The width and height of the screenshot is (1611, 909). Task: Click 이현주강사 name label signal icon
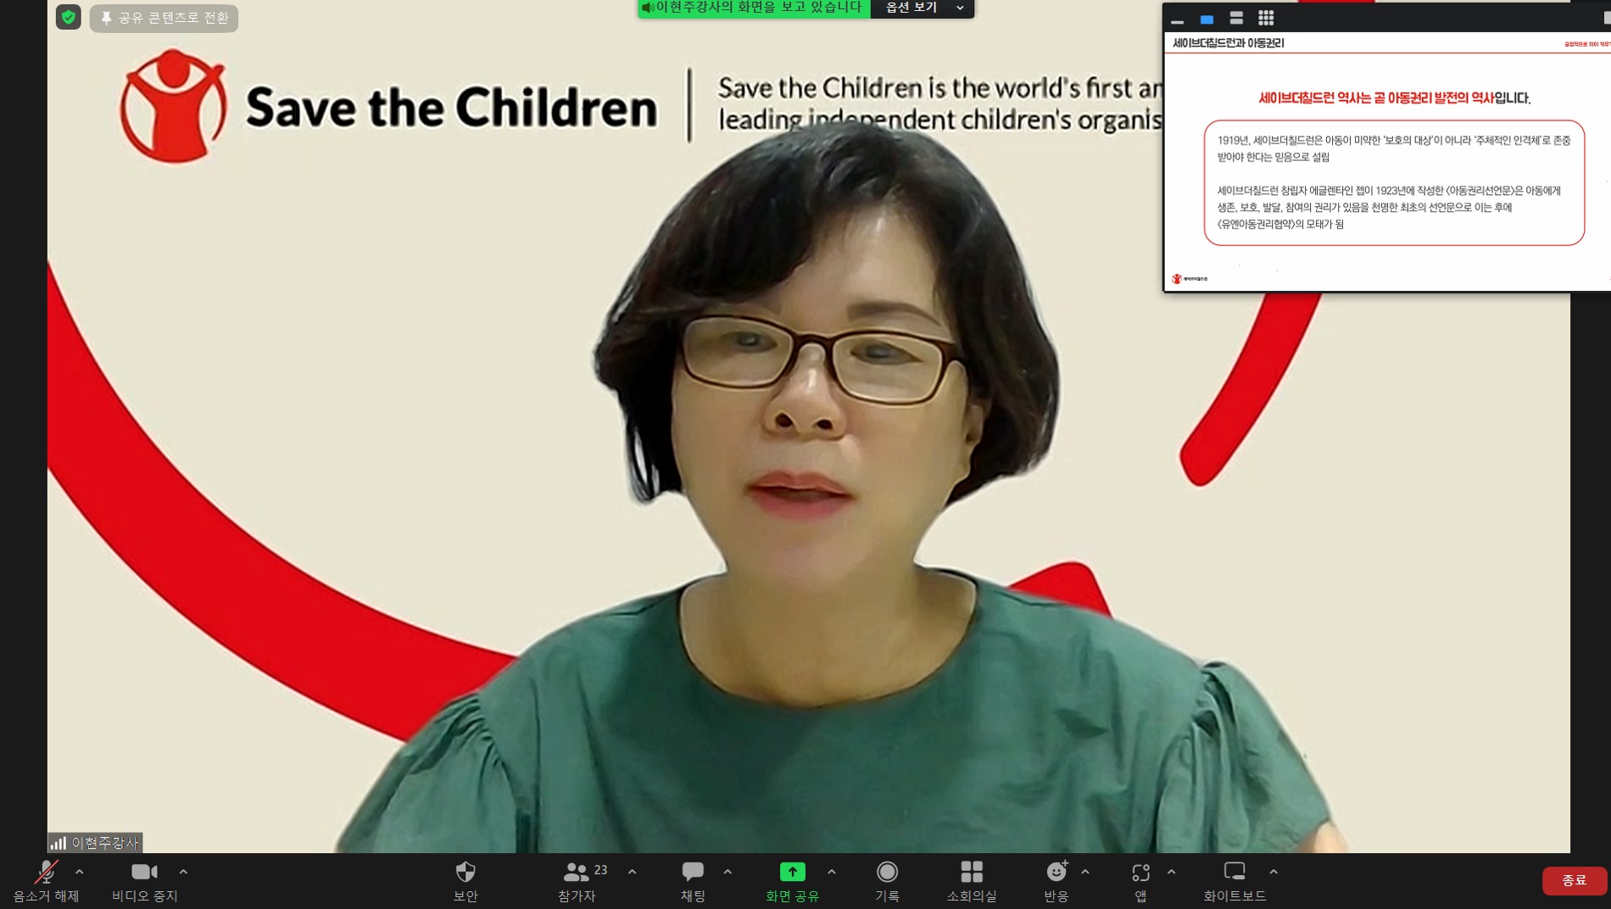(x=58, y=843)
